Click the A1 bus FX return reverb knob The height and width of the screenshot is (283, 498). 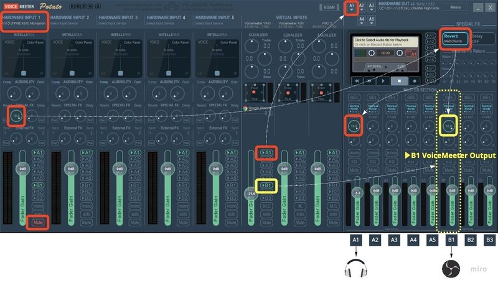(354, 126)
